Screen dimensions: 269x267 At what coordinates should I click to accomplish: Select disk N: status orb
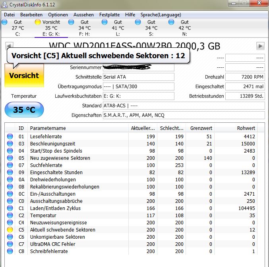[x=171, y=22]
